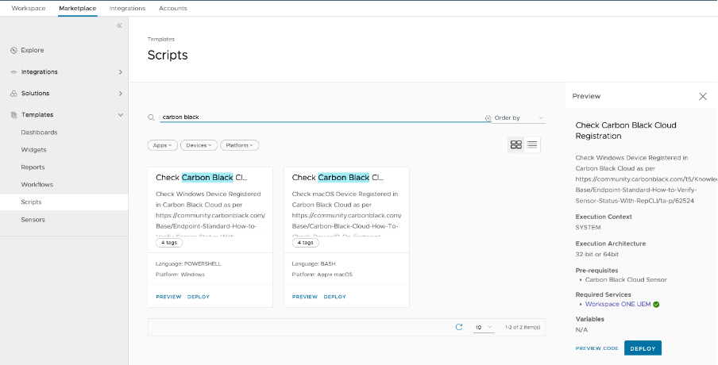Click the search magnifier icon

click(x=151, y=117)
